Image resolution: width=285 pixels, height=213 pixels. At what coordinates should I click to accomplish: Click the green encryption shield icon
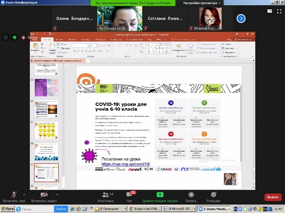(14, 37)
